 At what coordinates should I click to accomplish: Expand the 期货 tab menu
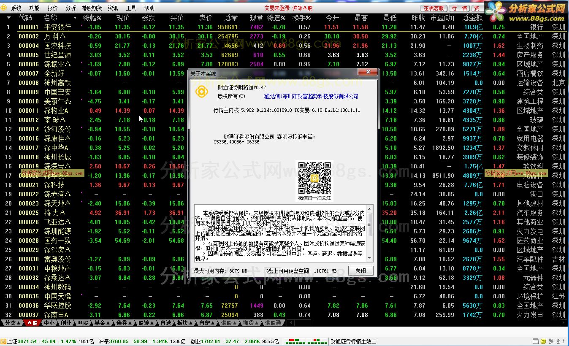251,323
